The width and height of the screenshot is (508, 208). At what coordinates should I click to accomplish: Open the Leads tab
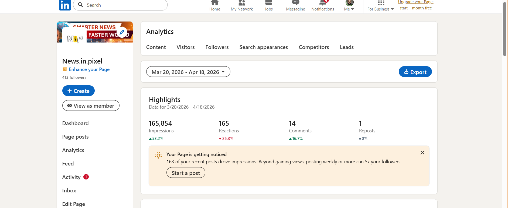[347, 47]
